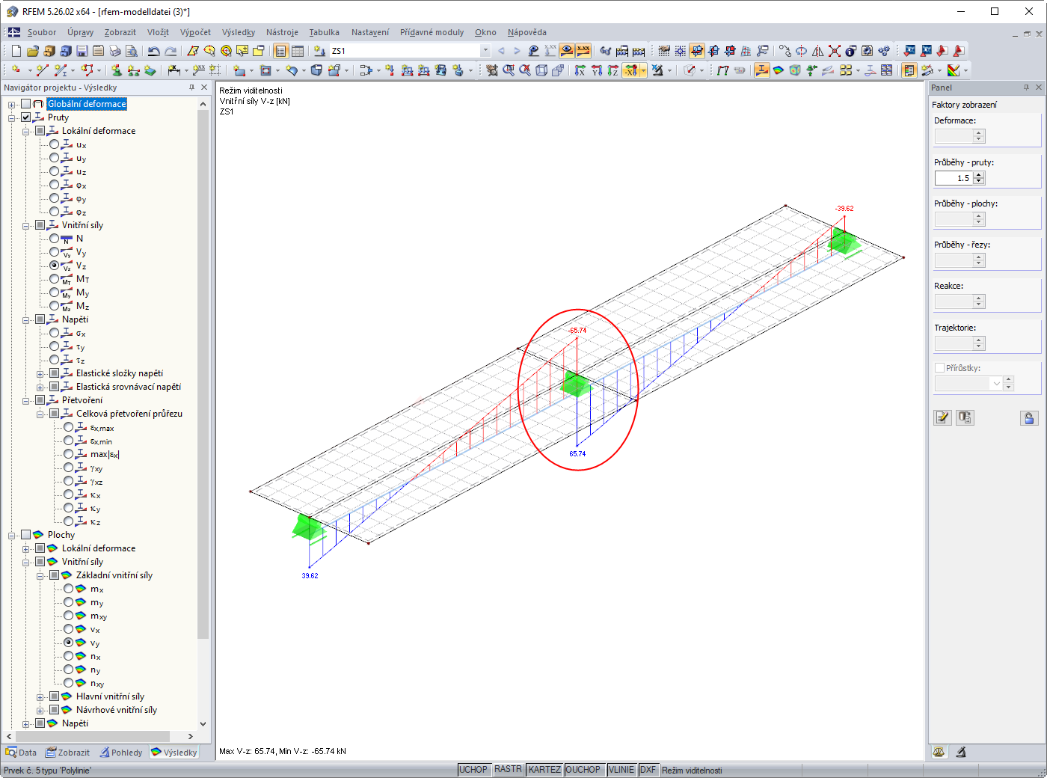This screenshot has width=1047, height=778.
Task: Toggle KARTEZ mode in the status bar
Action: tap(544, 770)
